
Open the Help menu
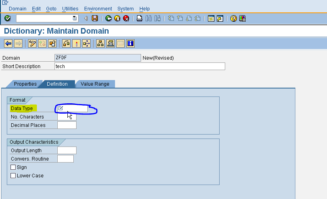point(145,9)
